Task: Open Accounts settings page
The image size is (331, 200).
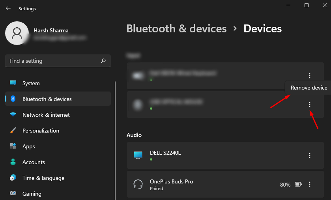Action: (33, 162)
